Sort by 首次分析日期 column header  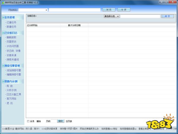coord(74,25)
